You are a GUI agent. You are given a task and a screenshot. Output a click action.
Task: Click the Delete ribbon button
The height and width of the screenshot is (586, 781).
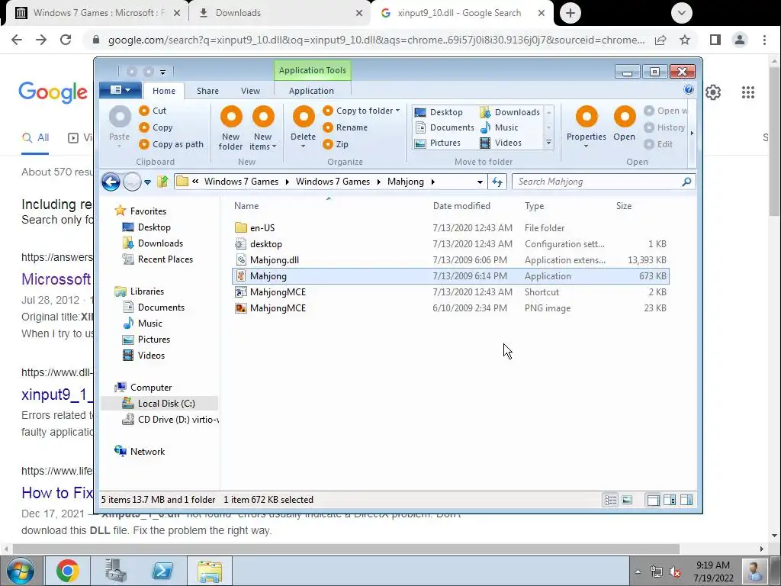[304, 127]
